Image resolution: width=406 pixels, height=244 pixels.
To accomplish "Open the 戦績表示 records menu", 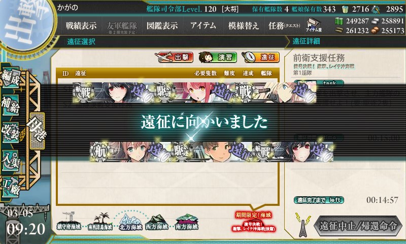I will (81, 25).
